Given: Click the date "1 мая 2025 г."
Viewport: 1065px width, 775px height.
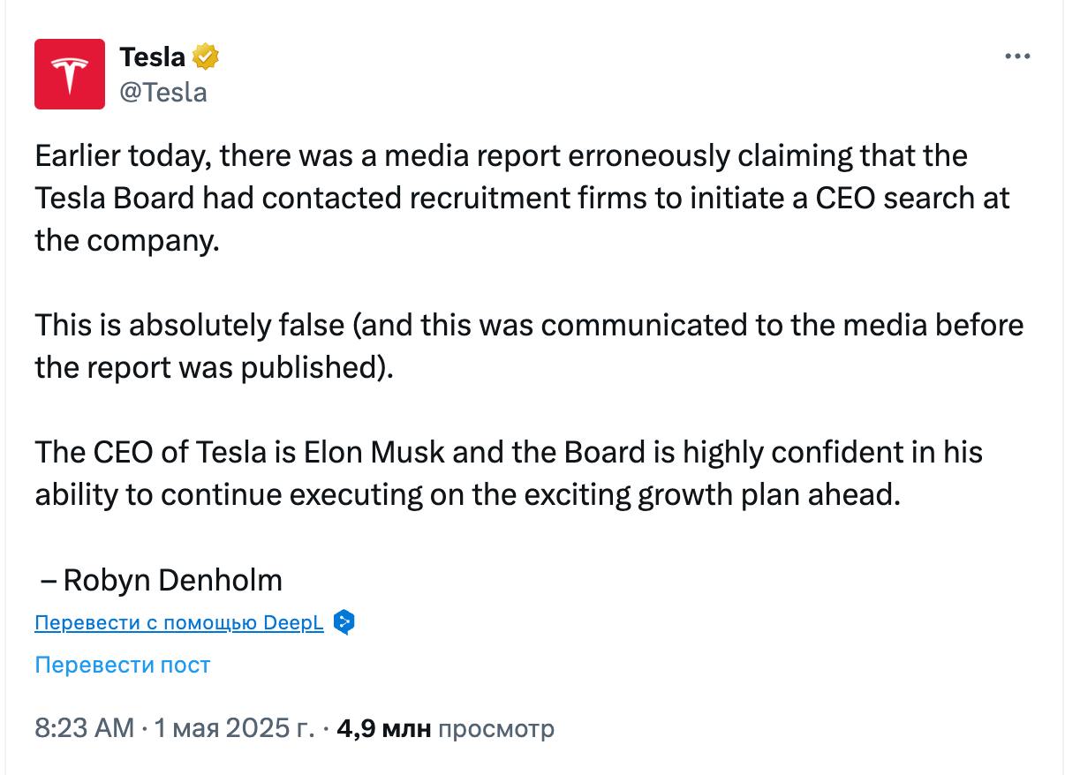Looking at the screenshot, I should coord(234,729).
